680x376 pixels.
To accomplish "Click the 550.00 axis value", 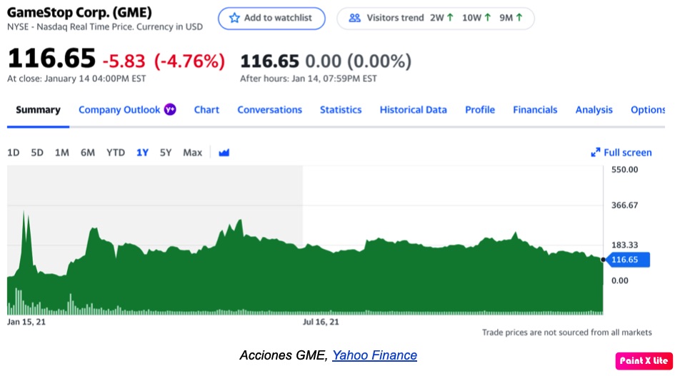I will (624, 169).
